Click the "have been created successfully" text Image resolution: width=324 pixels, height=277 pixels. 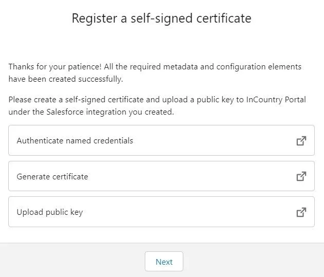tap(66, 79)
